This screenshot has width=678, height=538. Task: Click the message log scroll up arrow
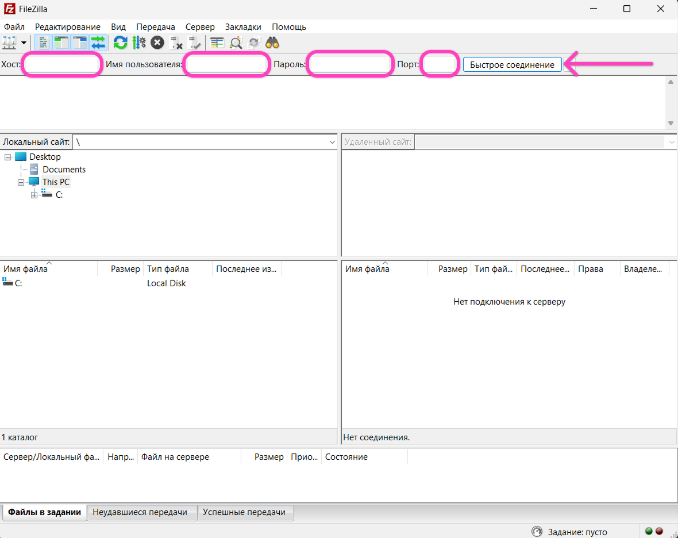coord(671,82)
